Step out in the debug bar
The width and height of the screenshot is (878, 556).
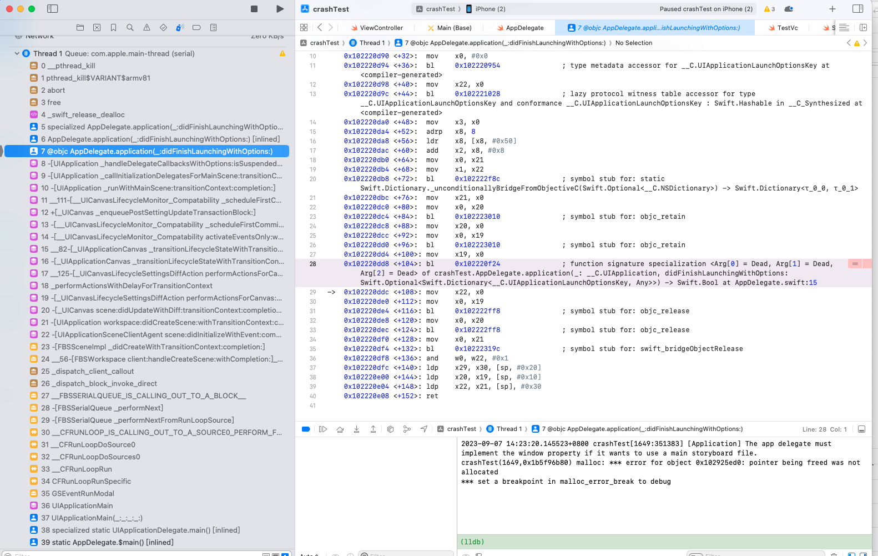point(373,429)
